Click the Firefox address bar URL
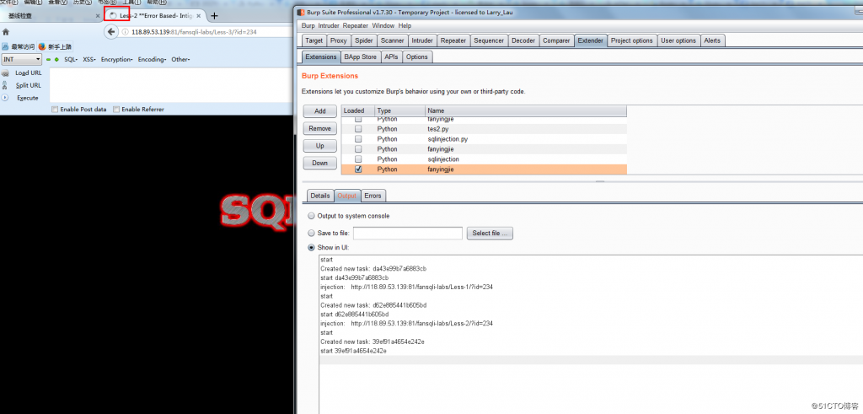 pyautogui.click(x=194, y=32)
